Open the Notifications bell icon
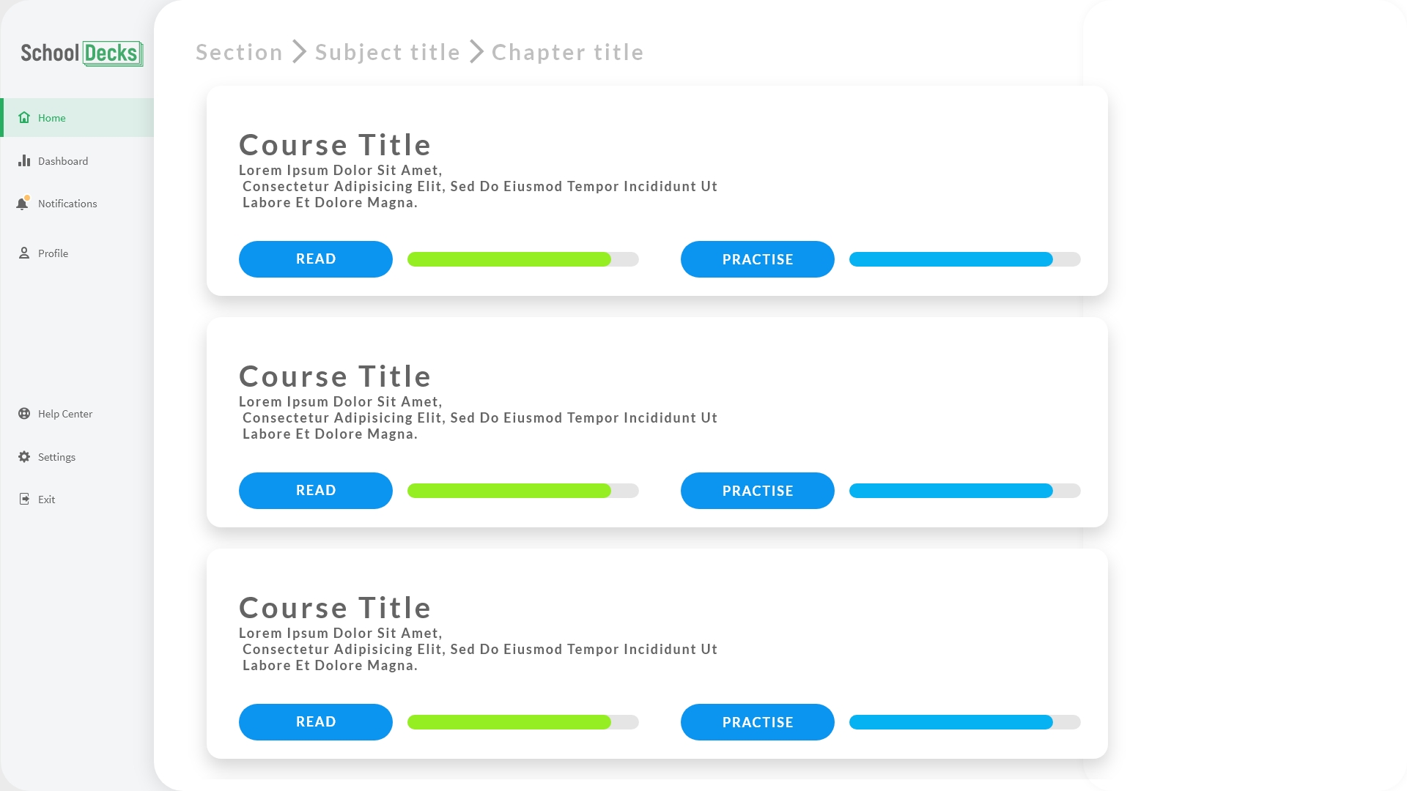This screenshot has width=1407, height=791. click(x=23, y=204)
